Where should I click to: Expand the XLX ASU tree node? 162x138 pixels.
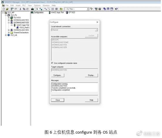9,18
